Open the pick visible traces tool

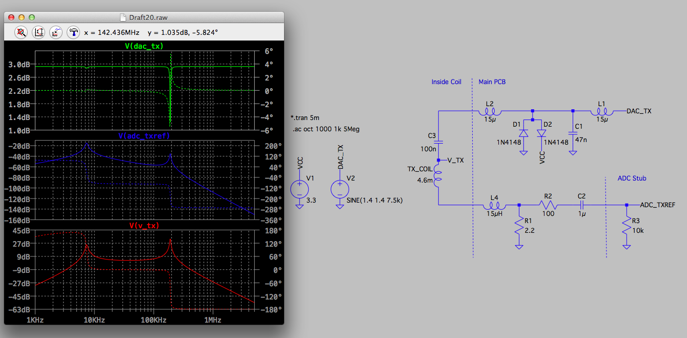tap(56, 32)
